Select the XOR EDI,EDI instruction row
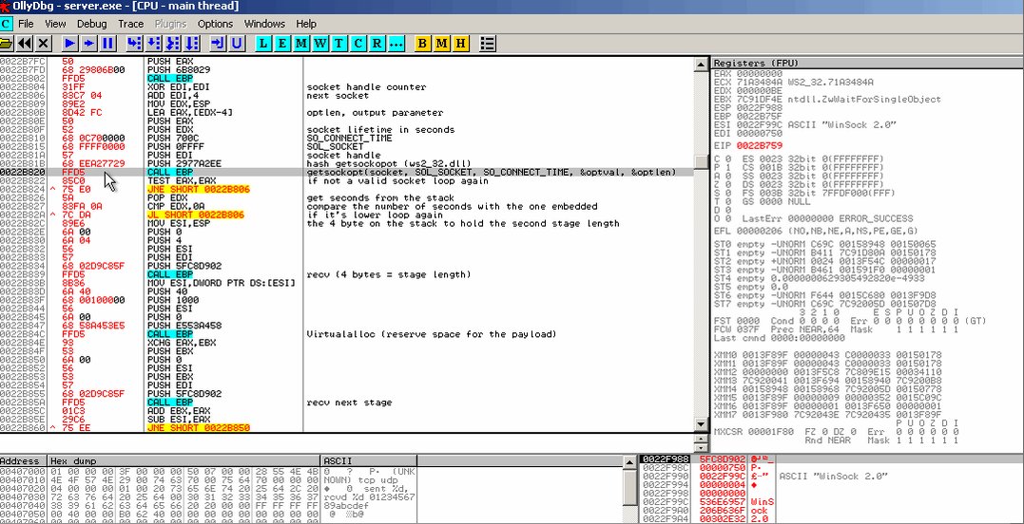The width and height of the screenshot is (1024, 524). point(347,86)
